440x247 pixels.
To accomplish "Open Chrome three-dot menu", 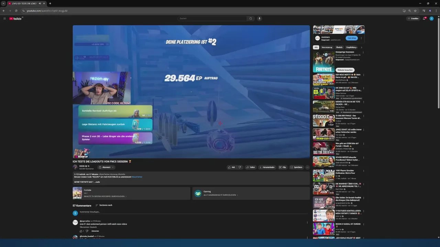I will tap(436, 11).
